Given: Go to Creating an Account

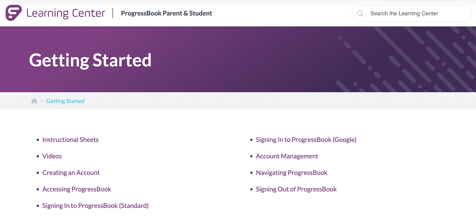Looking at the screenshot, I should pos(71,173).
